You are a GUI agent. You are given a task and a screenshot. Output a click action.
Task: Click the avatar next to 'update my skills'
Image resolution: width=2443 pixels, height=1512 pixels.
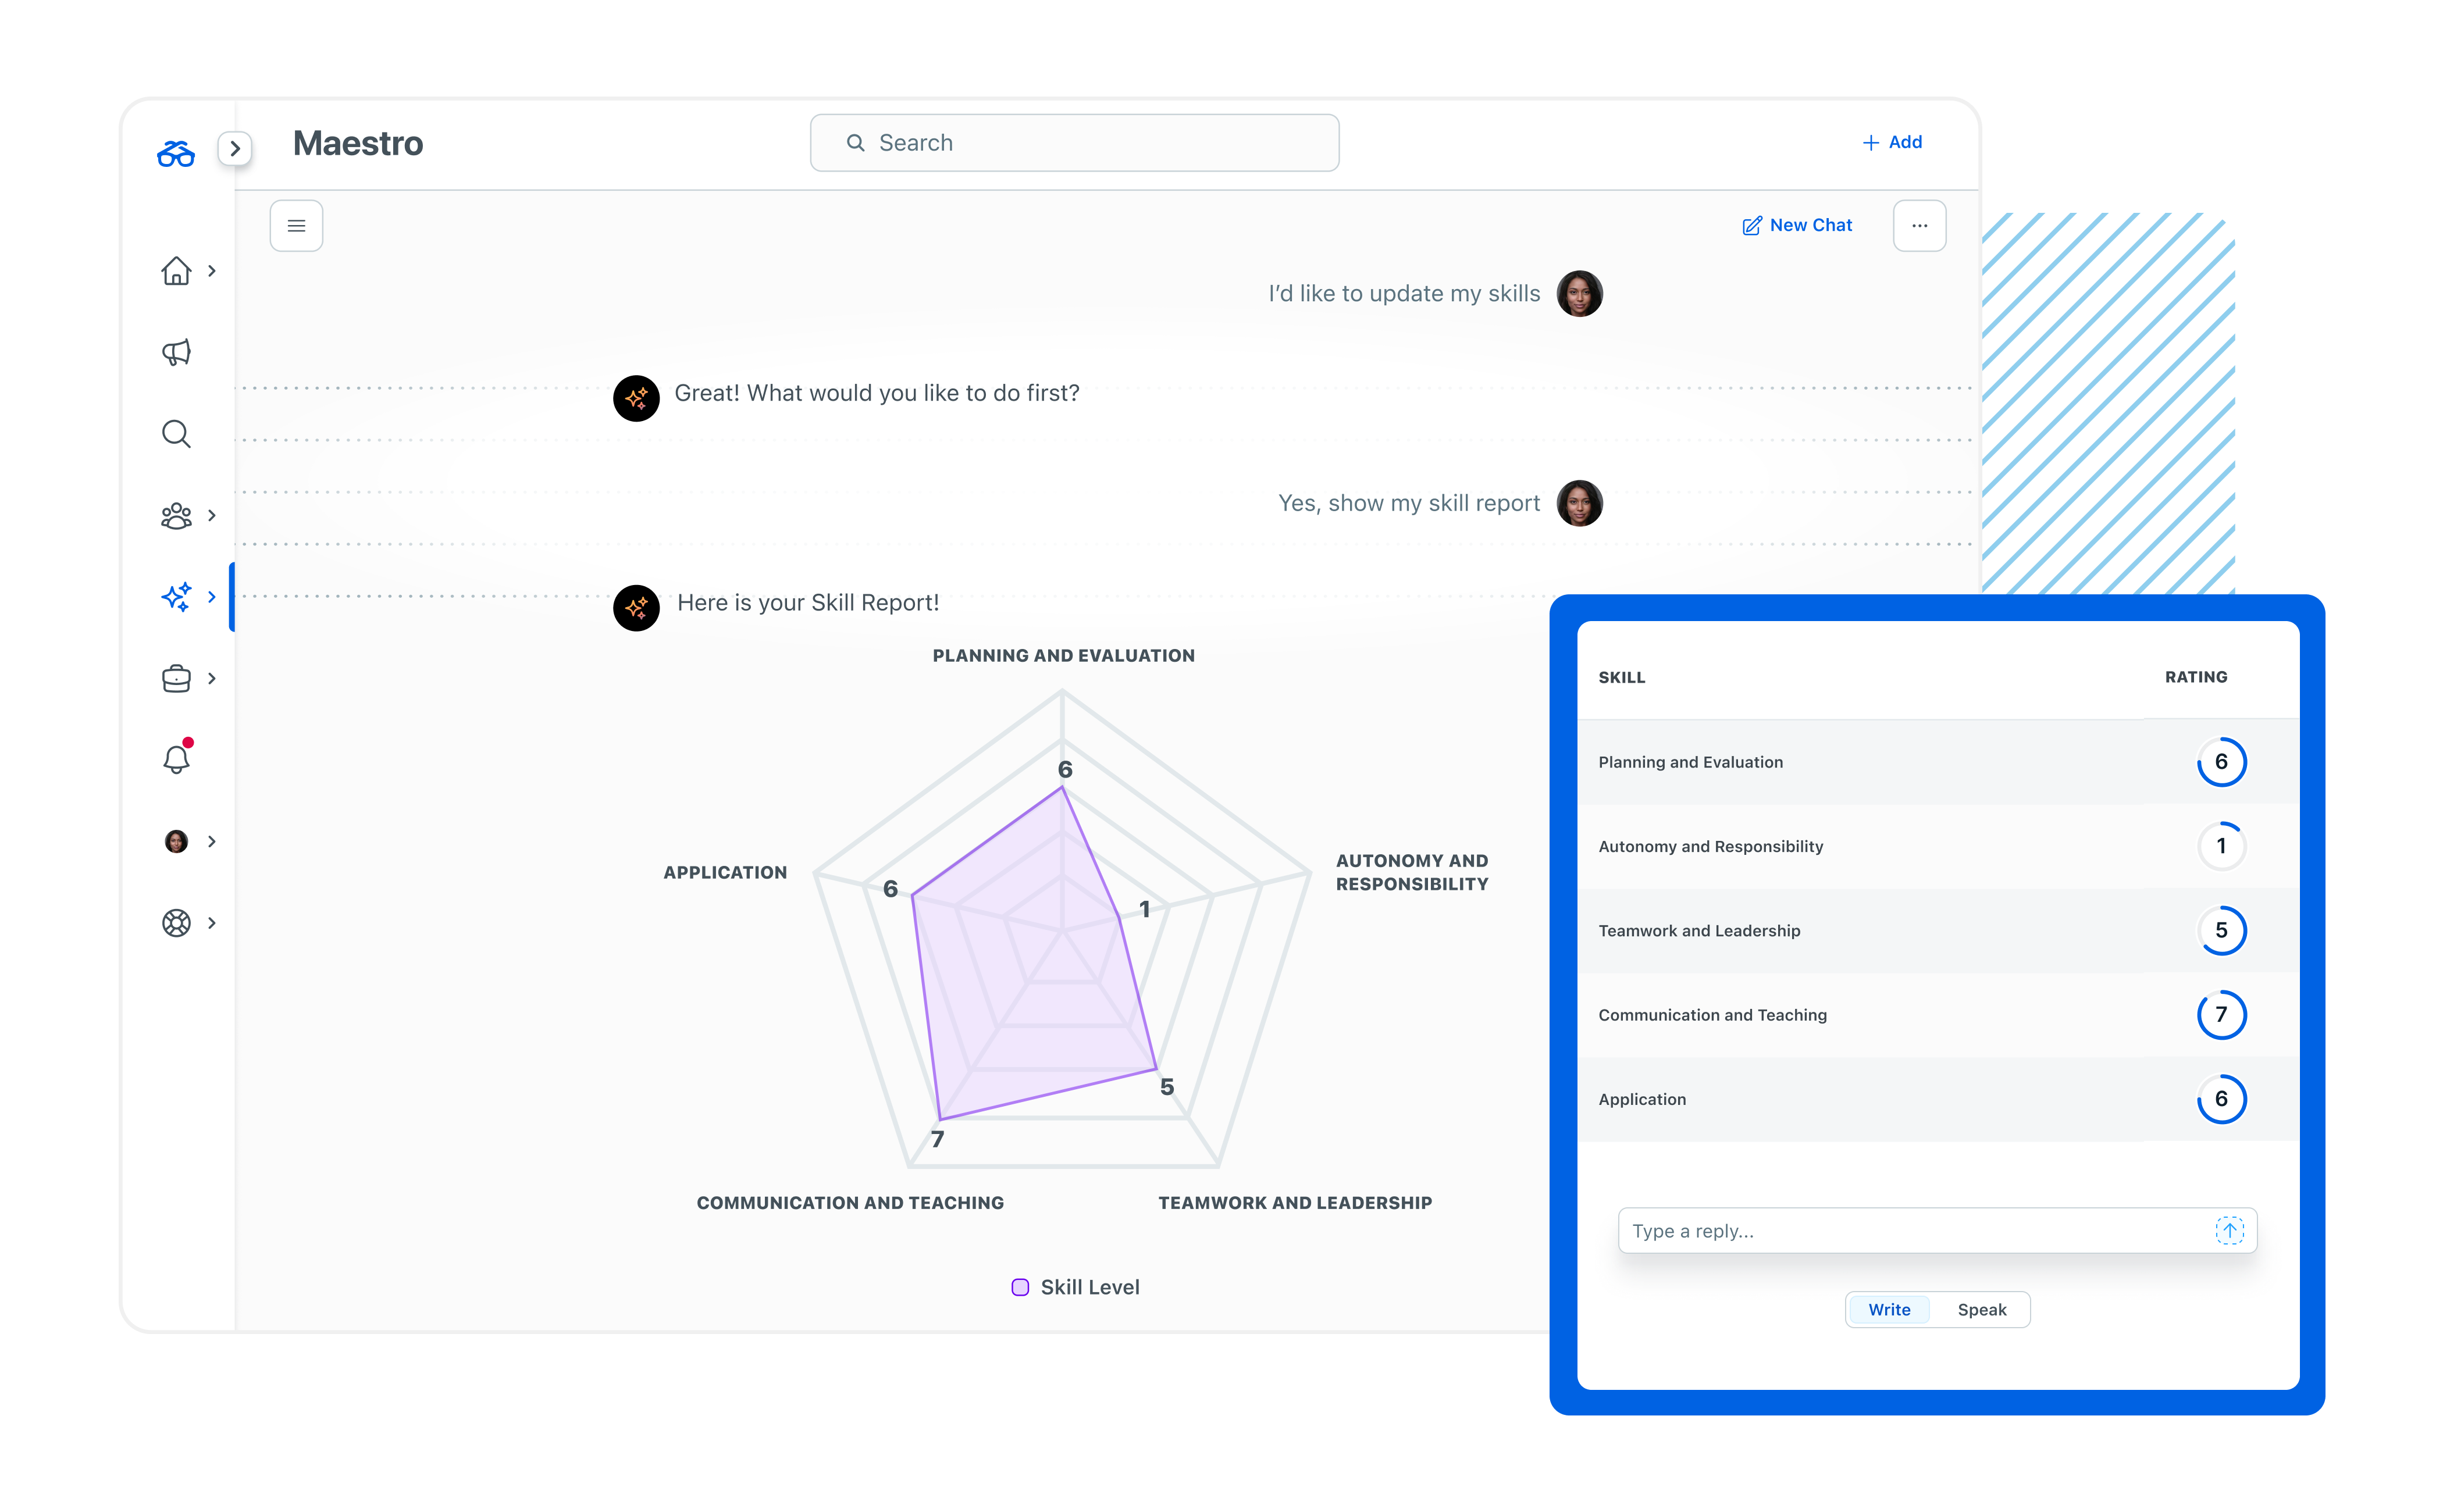click(1579, 293)
